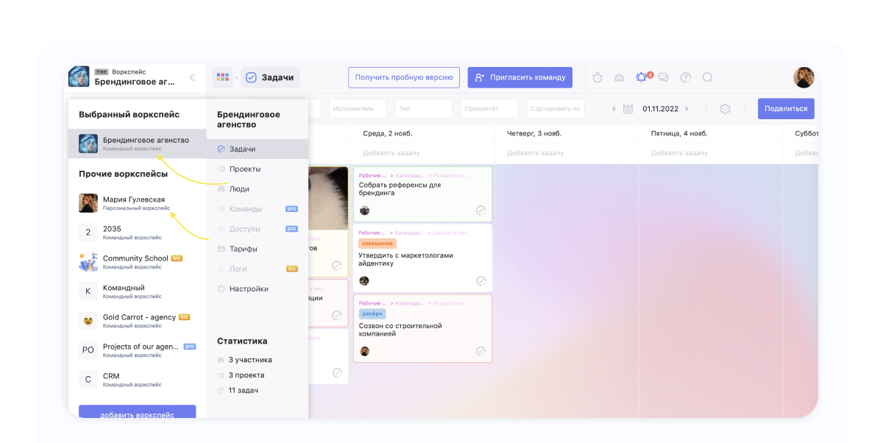The image size is (883, 443).
Task: Open search via magnifier icon
Action: coord(707,77)
